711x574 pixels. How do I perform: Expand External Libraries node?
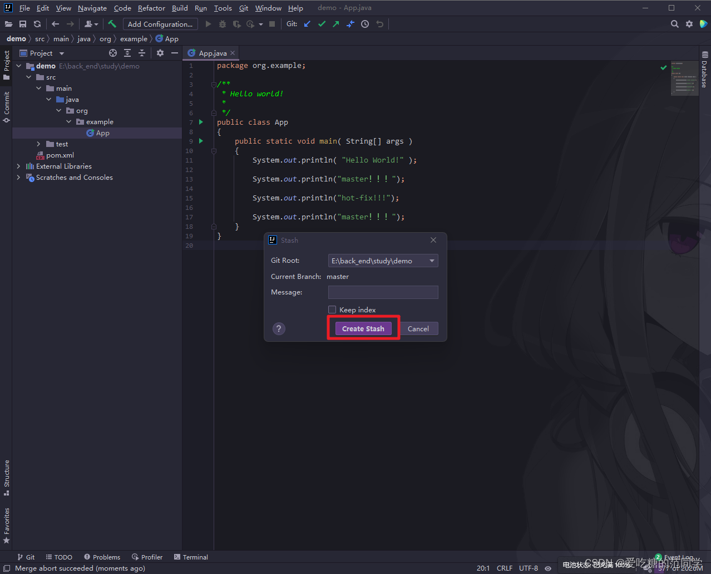click(19, 166)
